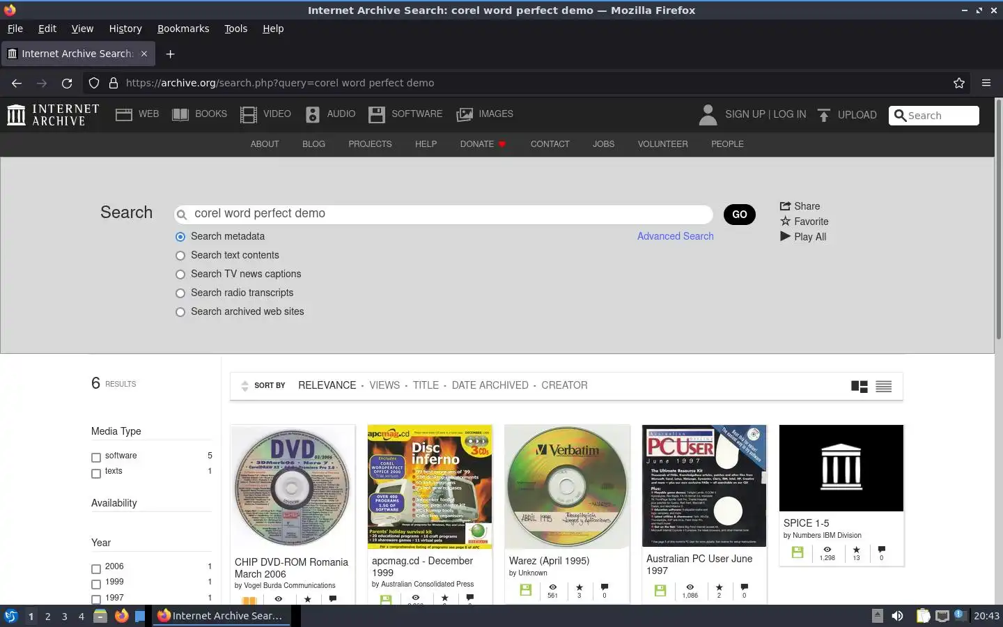Check the 1999 year filter
This screenshot has height=627, width=1003.
(x=96, y=584)
